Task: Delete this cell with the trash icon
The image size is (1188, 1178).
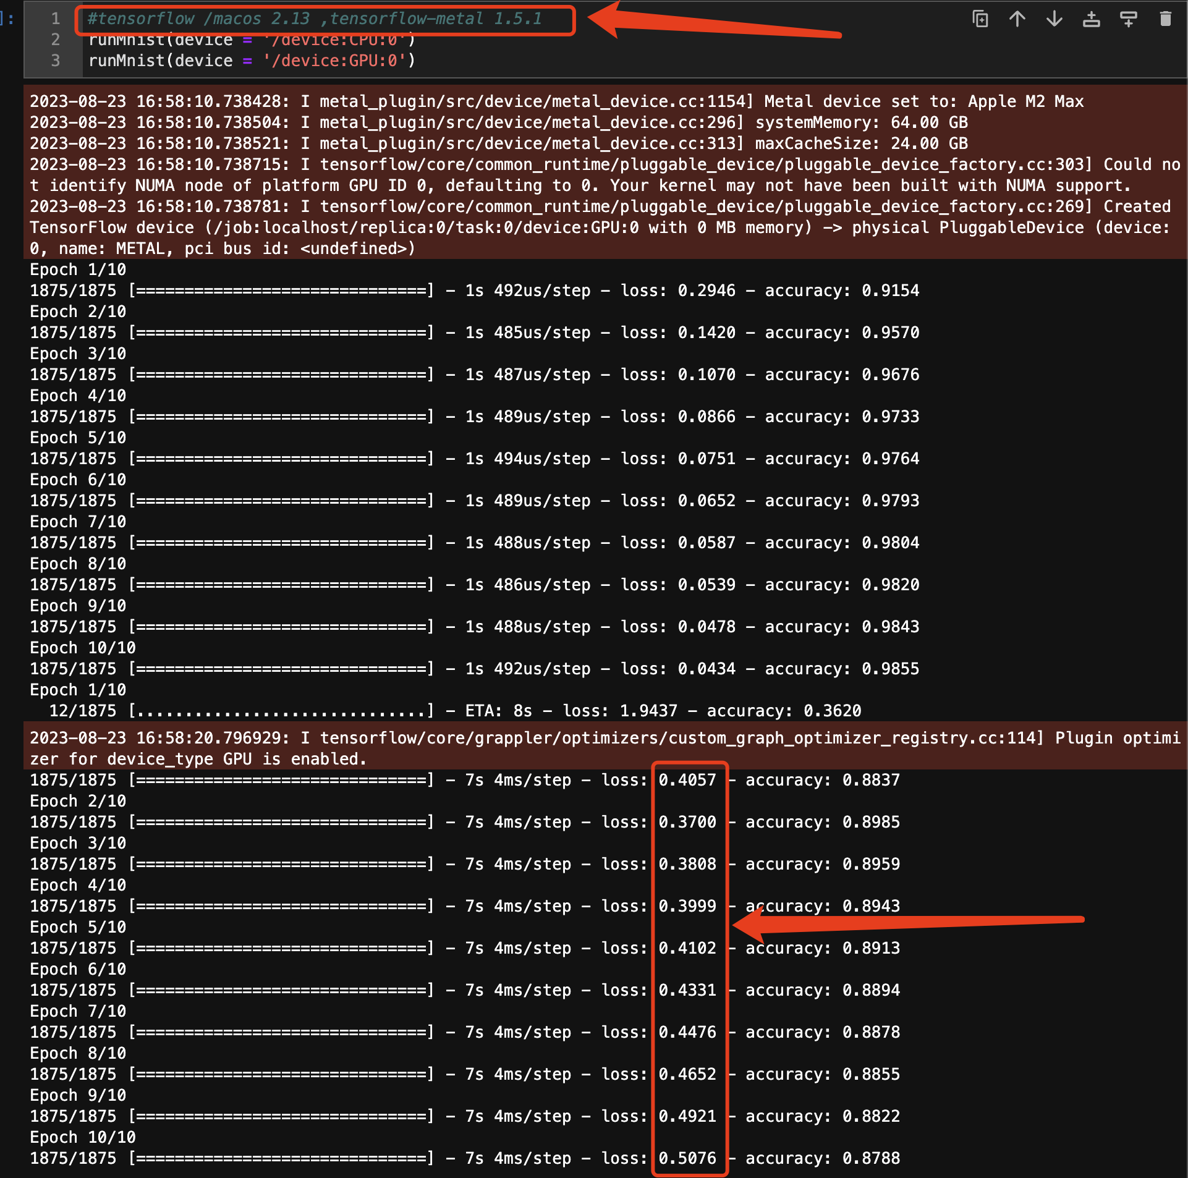Action: tap(1166, 19)
